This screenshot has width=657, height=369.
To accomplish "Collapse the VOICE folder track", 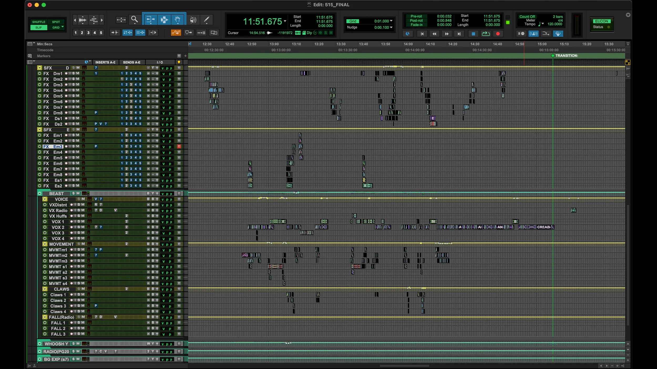I will 45,199.
